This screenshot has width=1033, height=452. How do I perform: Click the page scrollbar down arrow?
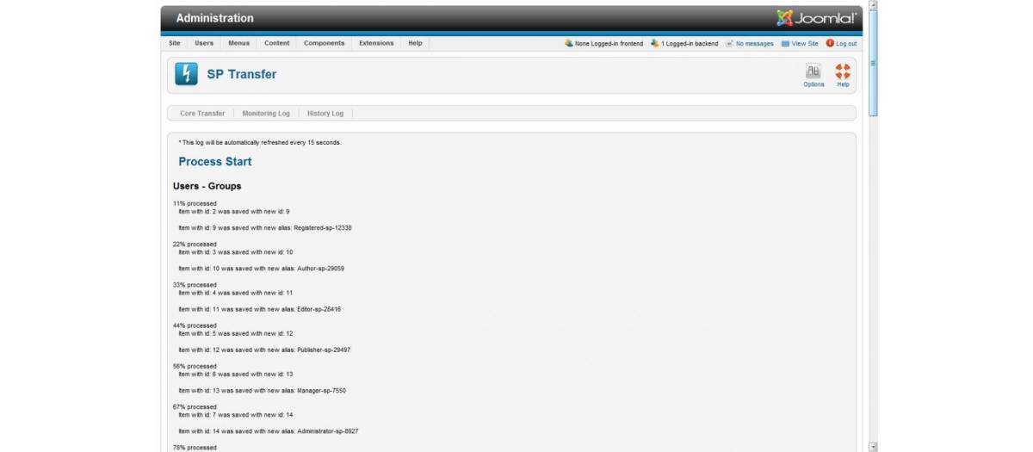click(x=873, y=446)
